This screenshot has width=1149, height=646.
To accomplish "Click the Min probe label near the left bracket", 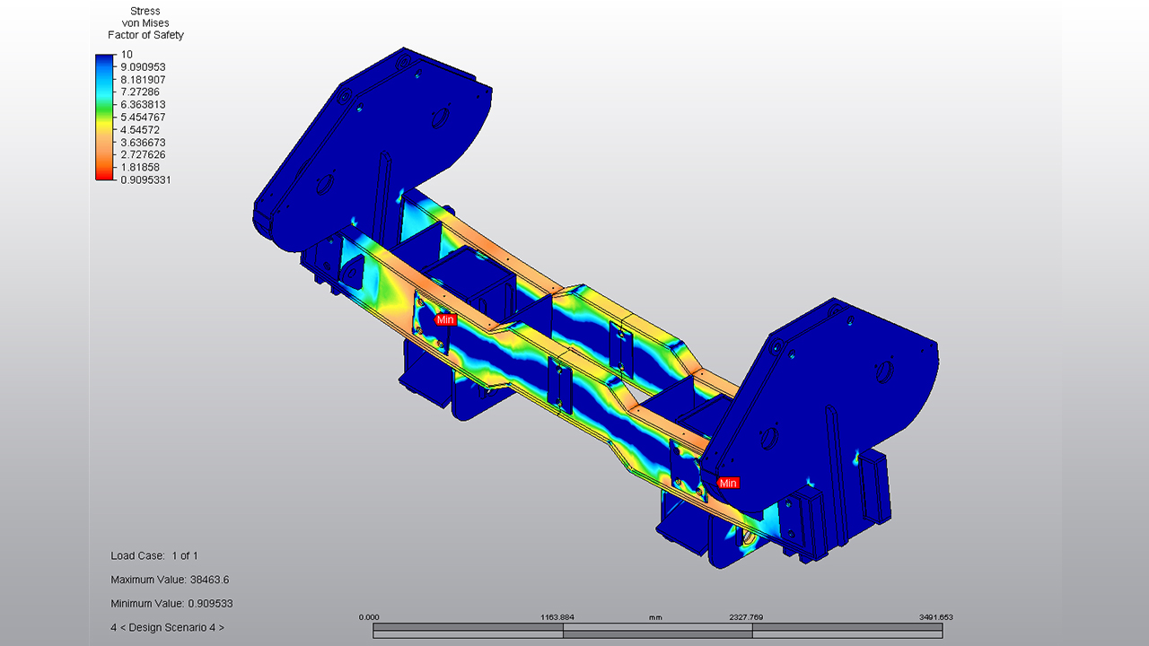I will pos(445,319).
